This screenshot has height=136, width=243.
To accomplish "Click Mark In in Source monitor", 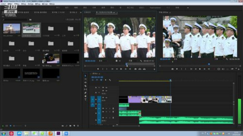I will coord(103,69).
